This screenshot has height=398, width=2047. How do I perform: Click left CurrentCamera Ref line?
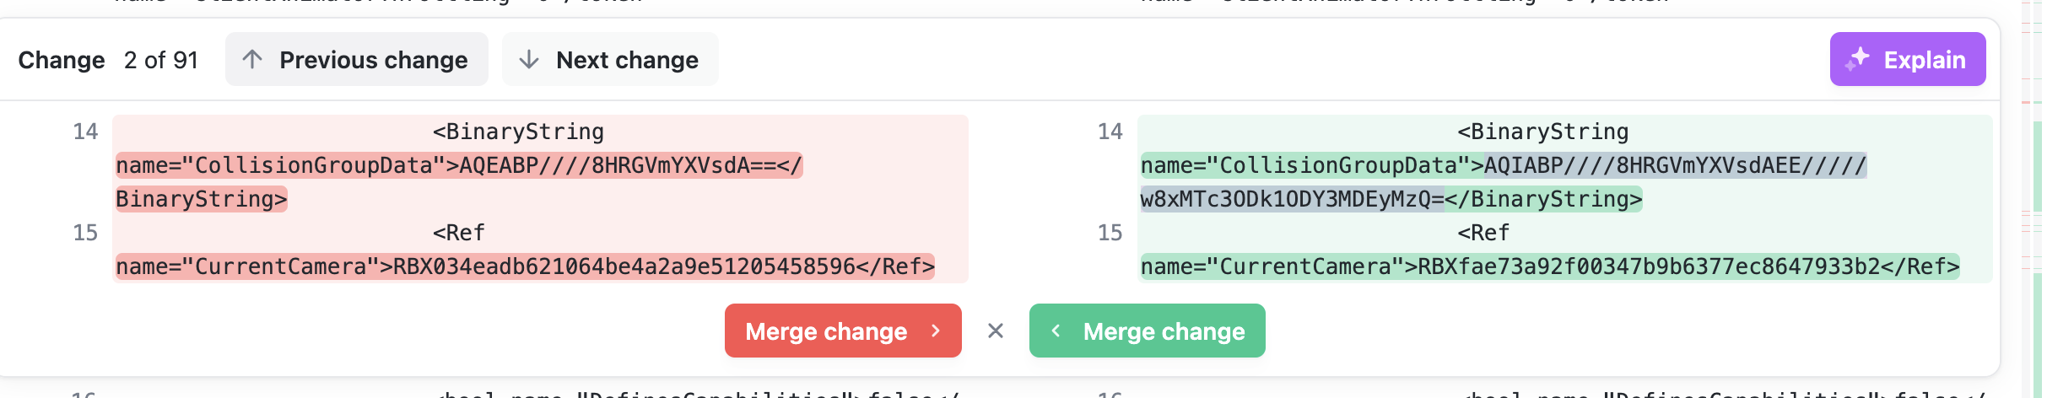coord(525,266)
